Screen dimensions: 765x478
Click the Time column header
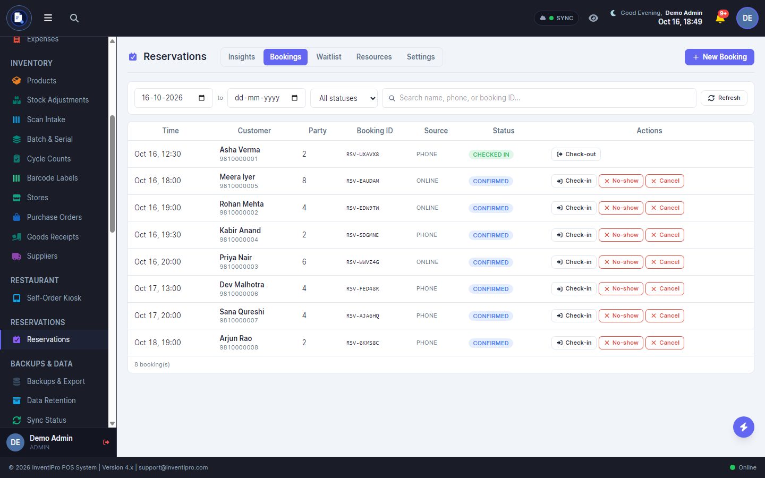coord(171,131)
